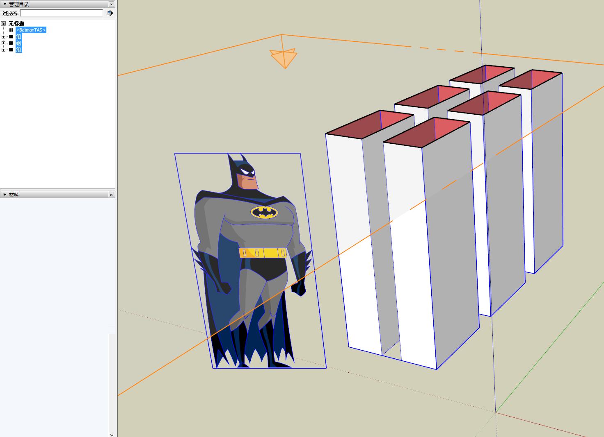Screen dimensions: 604x437
Task: Close the 管理目录 panel
Action: [111, 4]
